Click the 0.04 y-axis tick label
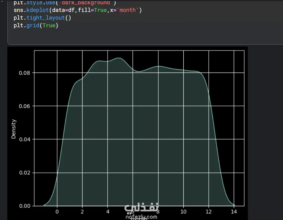 [x=24, y=140]
